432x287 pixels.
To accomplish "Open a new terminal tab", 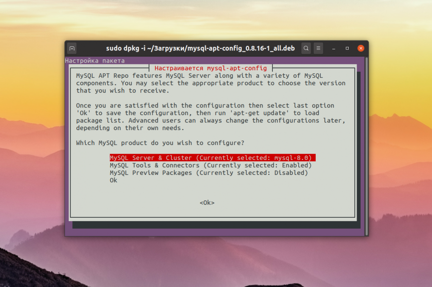I will [x=72, y=48].
